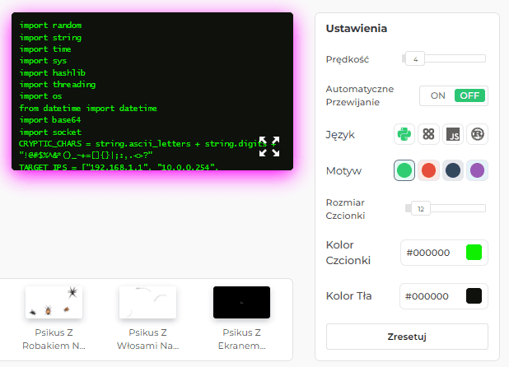Choose the purple theme under Motyw
This screenshot has height=367, width=509.
477,170
